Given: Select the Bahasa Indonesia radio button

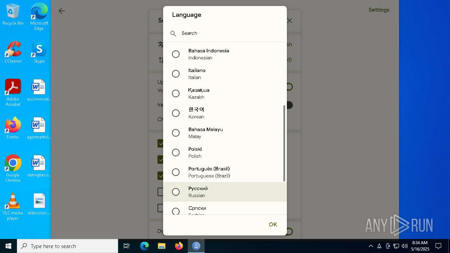Looking at the screenshot, I should (176, 54).
